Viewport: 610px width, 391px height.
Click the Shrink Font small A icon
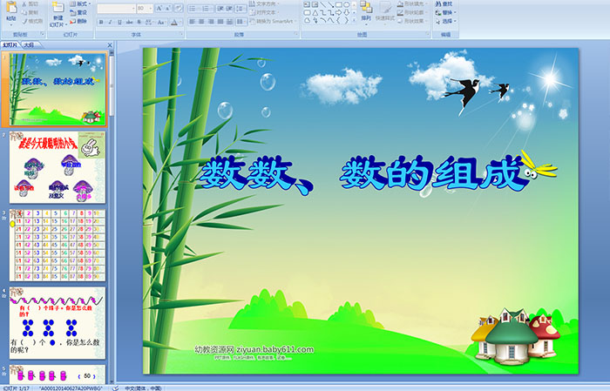click(x=168, y=8)
